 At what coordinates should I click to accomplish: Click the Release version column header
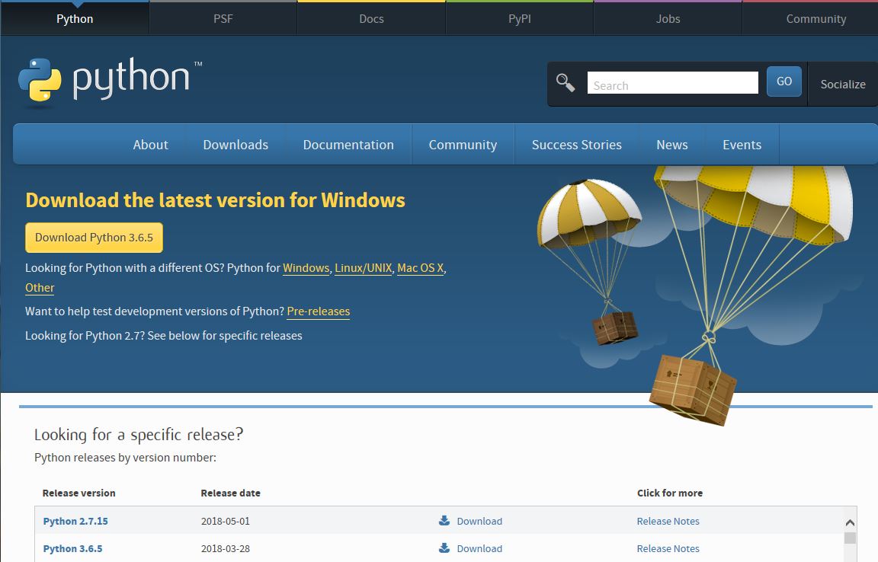point(79,493)
